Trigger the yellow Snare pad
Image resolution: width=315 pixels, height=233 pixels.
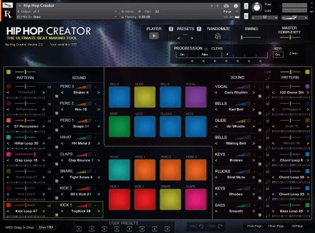tap(170, 199)
